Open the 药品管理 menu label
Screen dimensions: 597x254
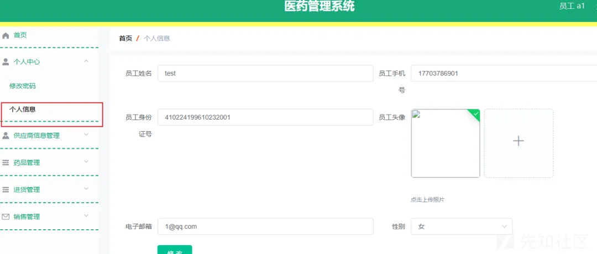(x=27, y=163)
